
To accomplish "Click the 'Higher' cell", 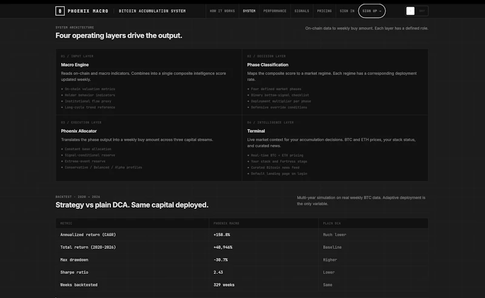I will (x=330, y=260).
